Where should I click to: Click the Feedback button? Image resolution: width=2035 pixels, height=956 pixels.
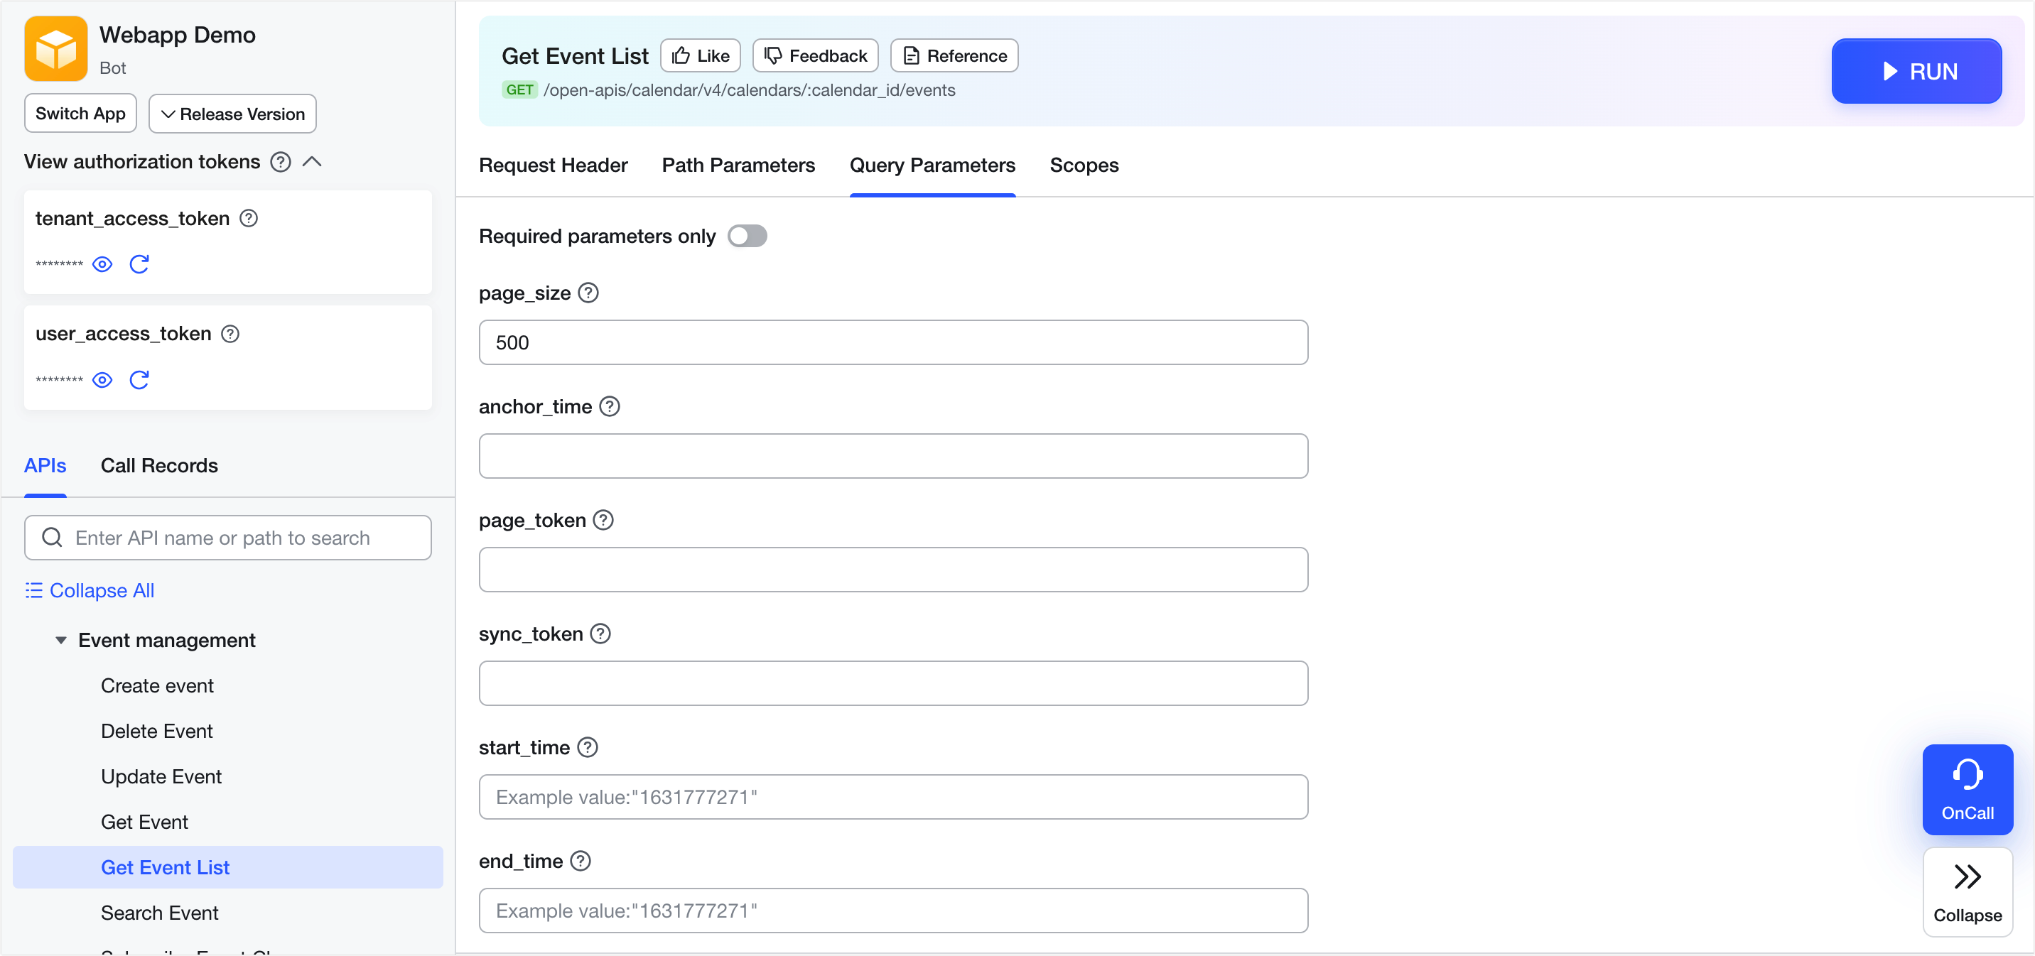point(815,55)
